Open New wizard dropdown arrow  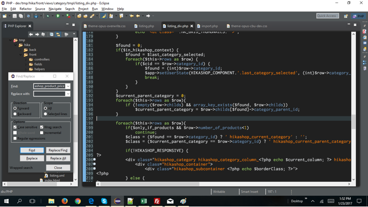pos(9,16)
